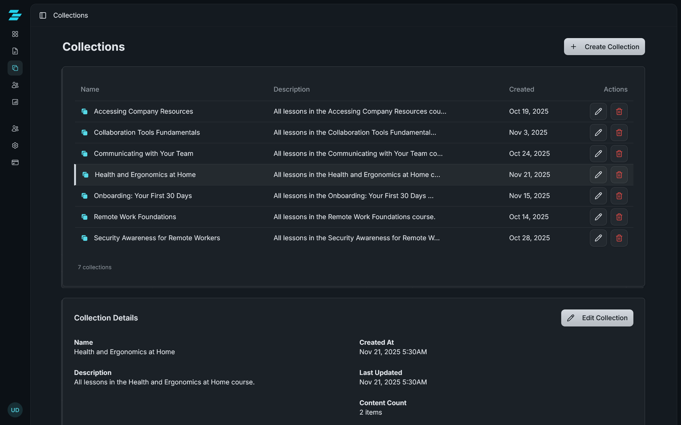Select the Remote Work Foundations row name
The width and height of the screenshot is (681, 425).
point(135,217)
